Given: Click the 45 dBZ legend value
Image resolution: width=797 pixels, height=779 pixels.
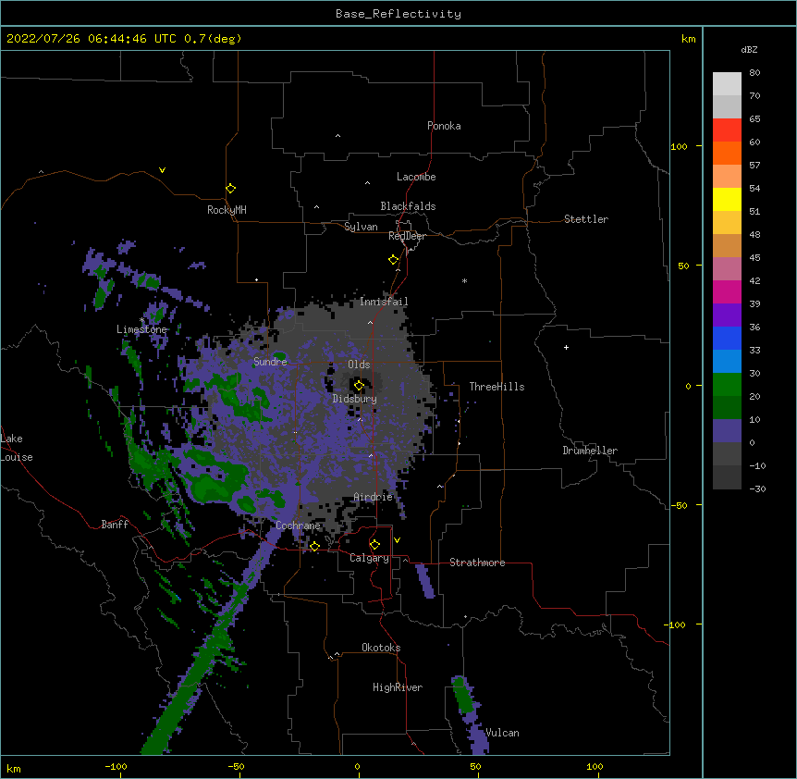Looking at the screenshot, I should click(x=754, y=257).
